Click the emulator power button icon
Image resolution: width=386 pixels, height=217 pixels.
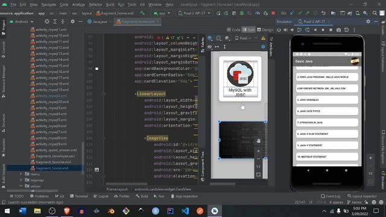(279, 30)
